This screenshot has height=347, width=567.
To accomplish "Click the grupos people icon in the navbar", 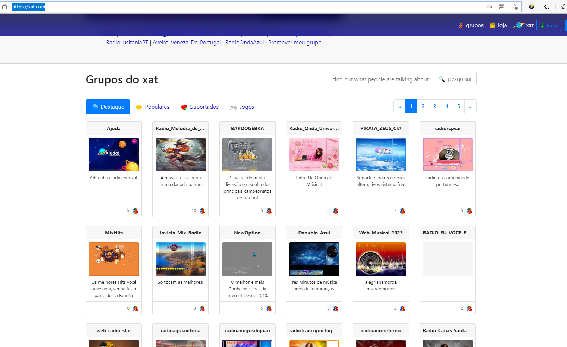I will (x=461, y=25).
